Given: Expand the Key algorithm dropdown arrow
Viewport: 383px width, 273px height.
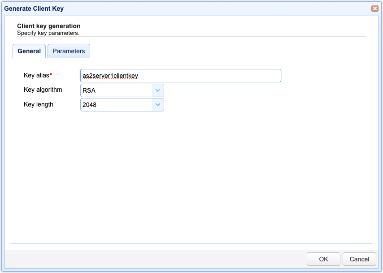Looking at the screenshot, I should (157, 90).
